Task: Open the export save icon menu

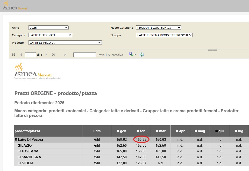Action: (x=131, y=55)
